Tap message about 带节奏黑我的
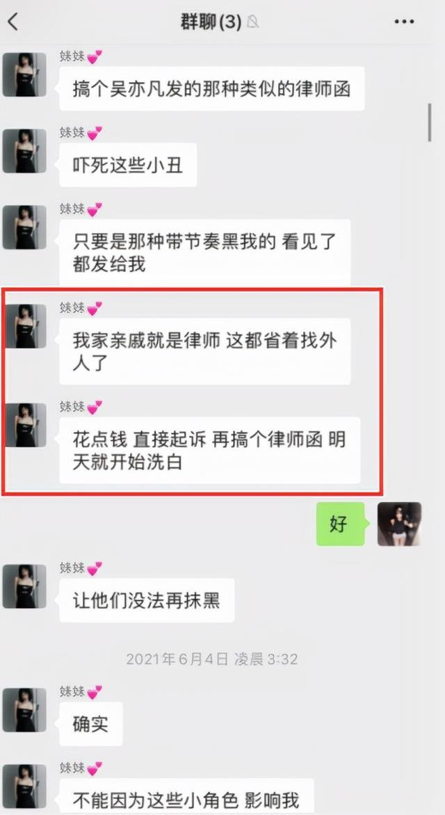This screenshot has width=445, height=815. point(205,252)
